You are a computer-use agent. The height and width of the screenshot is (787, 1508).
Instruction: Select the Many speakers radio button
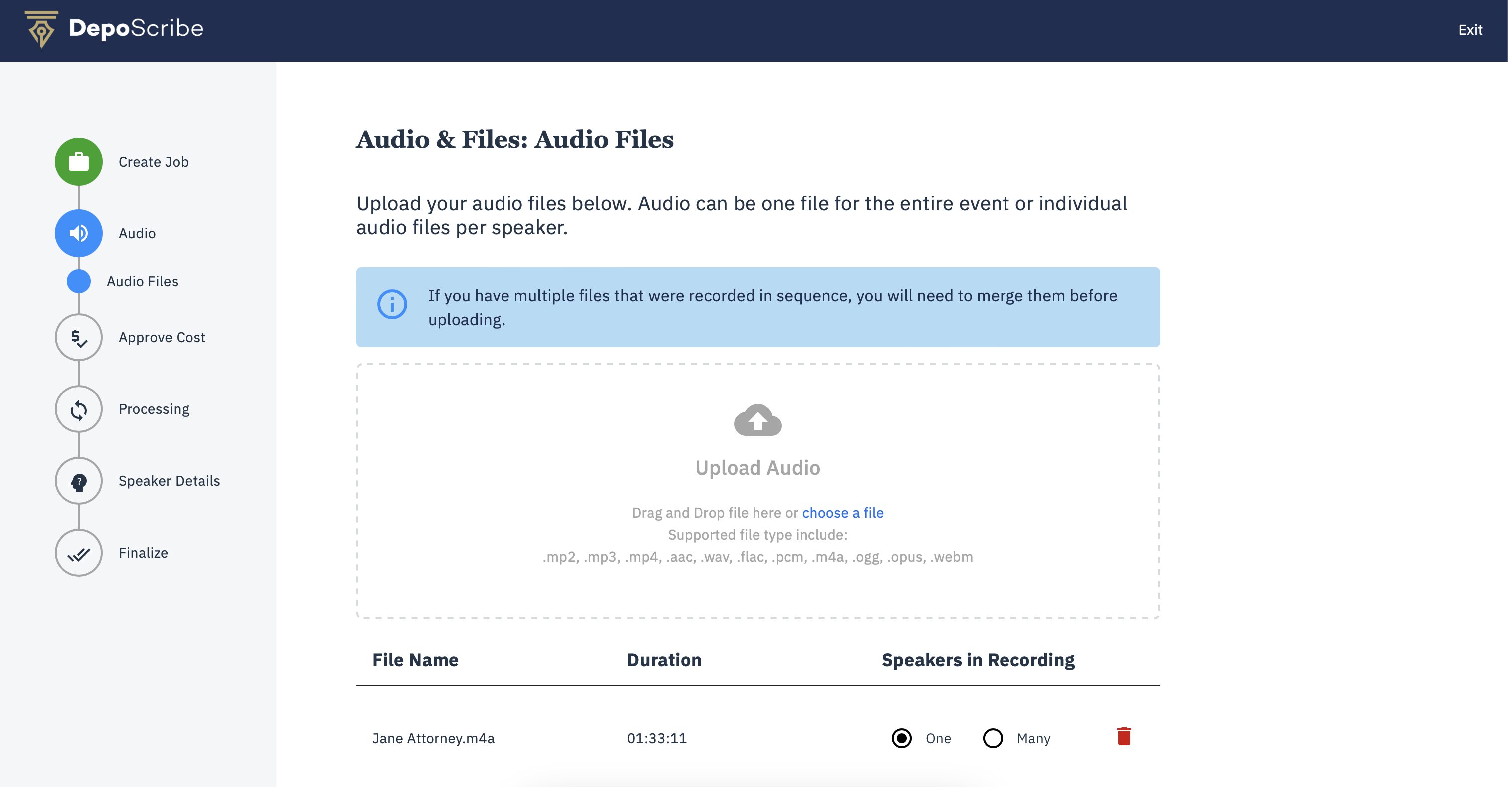tap(992, 739)
